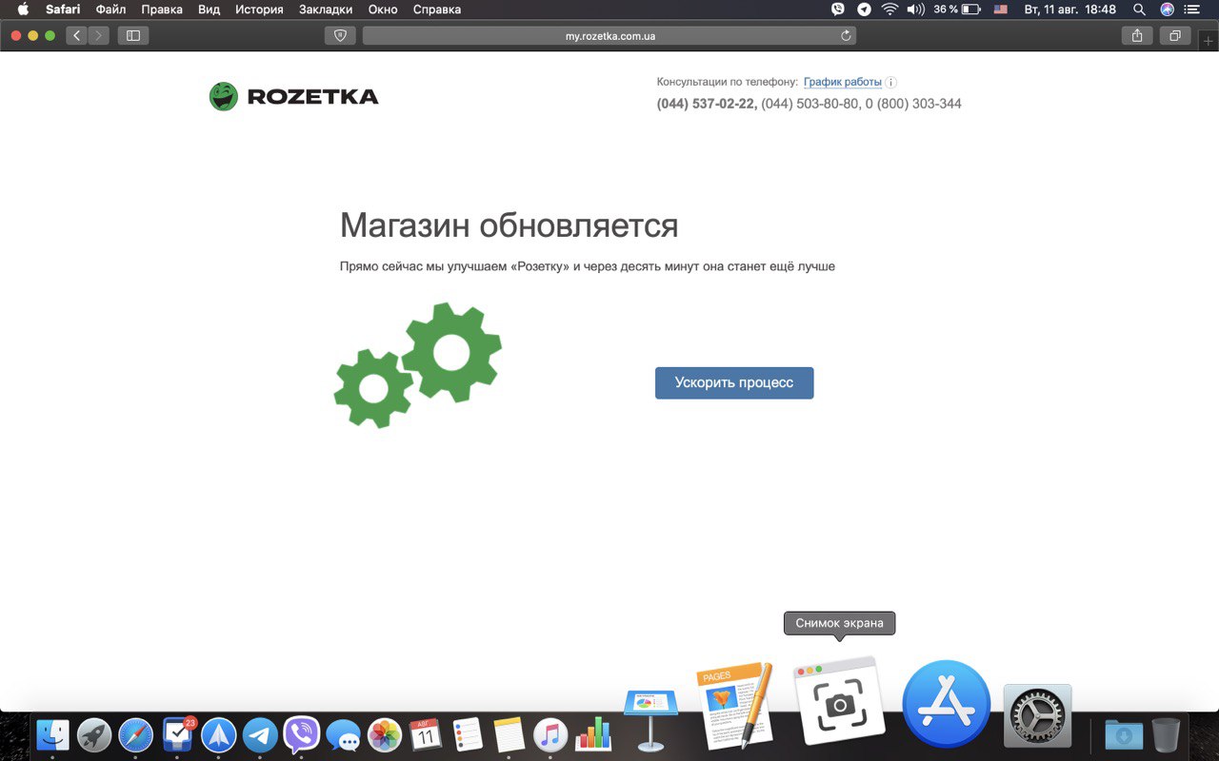Image resolution: width=1219 pixels, height=761 pixels.
Task: Open the Safari Share menu
Action: pos(1136,36)
